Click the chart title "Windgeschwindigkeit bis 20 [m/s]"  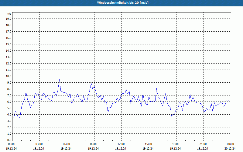pyautogui.click(x=123, y=3)
